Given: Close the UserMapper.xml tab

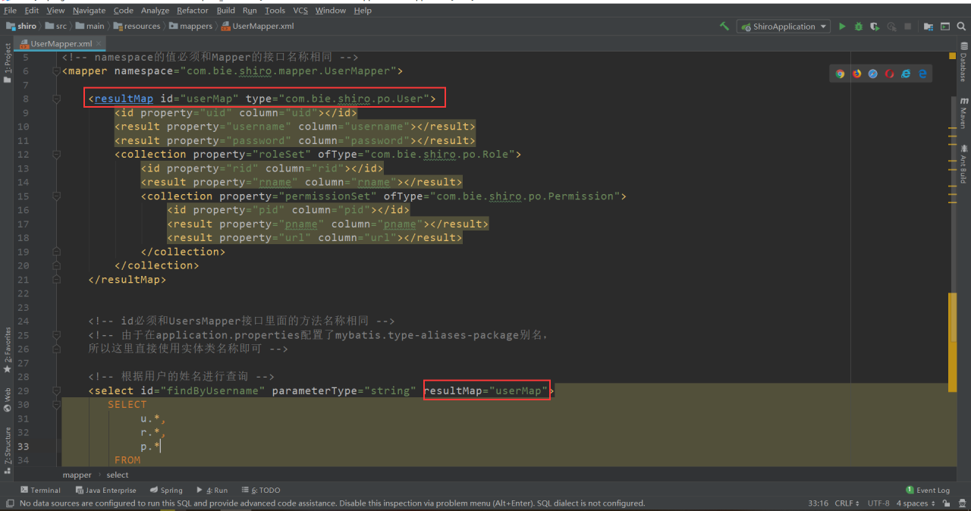Looking at the screenshot, I should (99, 44).
